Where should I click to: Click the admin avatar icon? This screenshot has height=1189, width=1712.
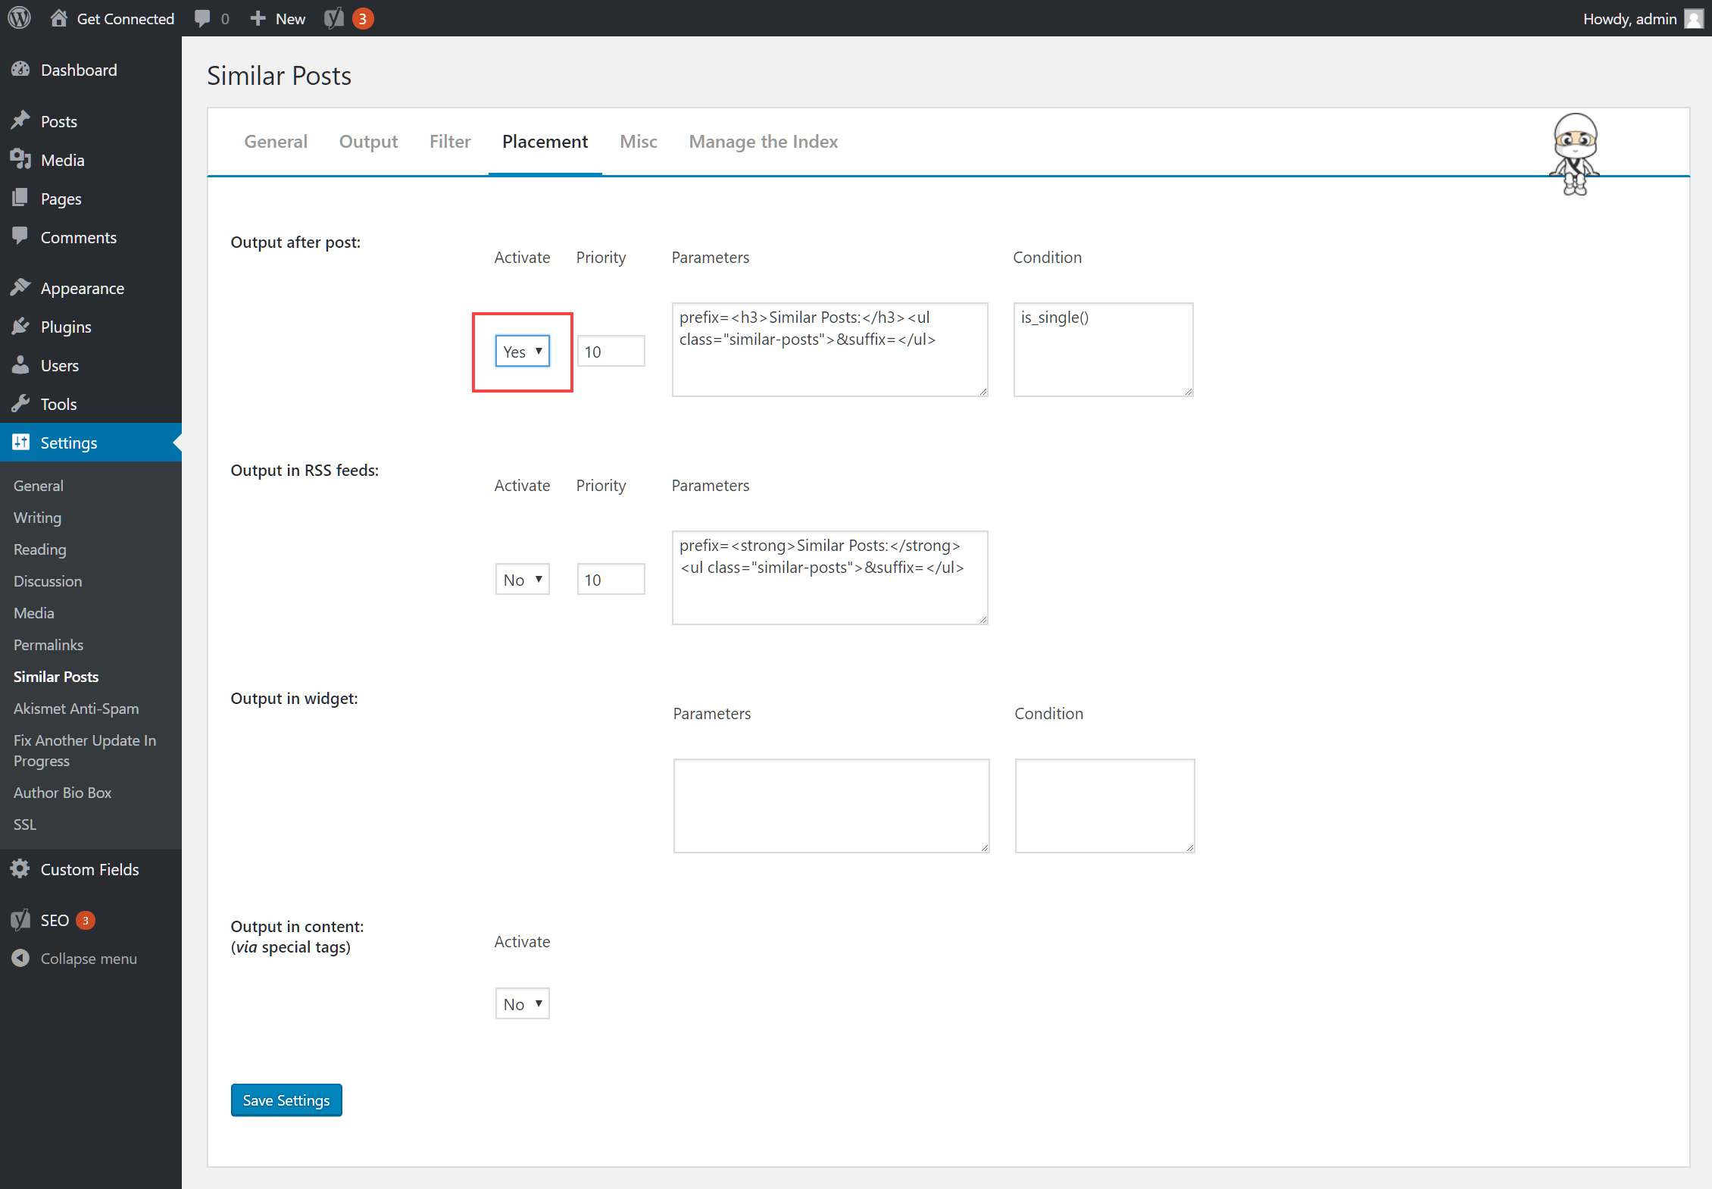click(1693, 18)
